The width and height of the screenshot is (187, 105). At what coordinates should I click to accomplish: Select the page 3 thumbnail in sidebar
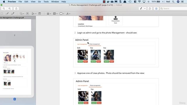(x=15, y=71)
